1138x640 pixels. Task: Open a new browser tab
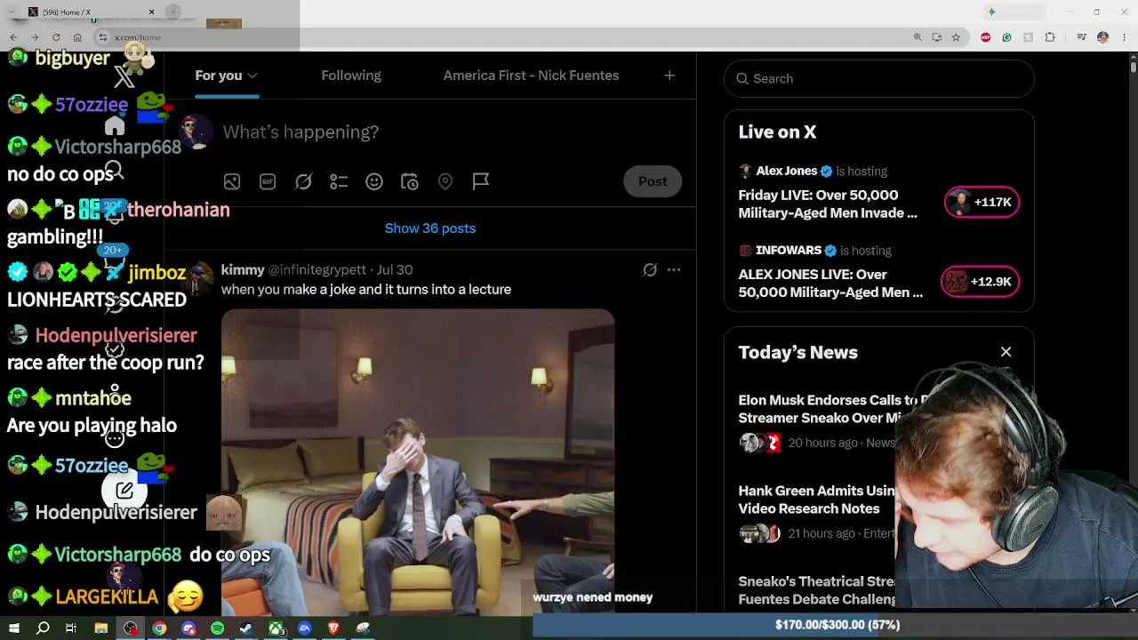click(173, 12)
